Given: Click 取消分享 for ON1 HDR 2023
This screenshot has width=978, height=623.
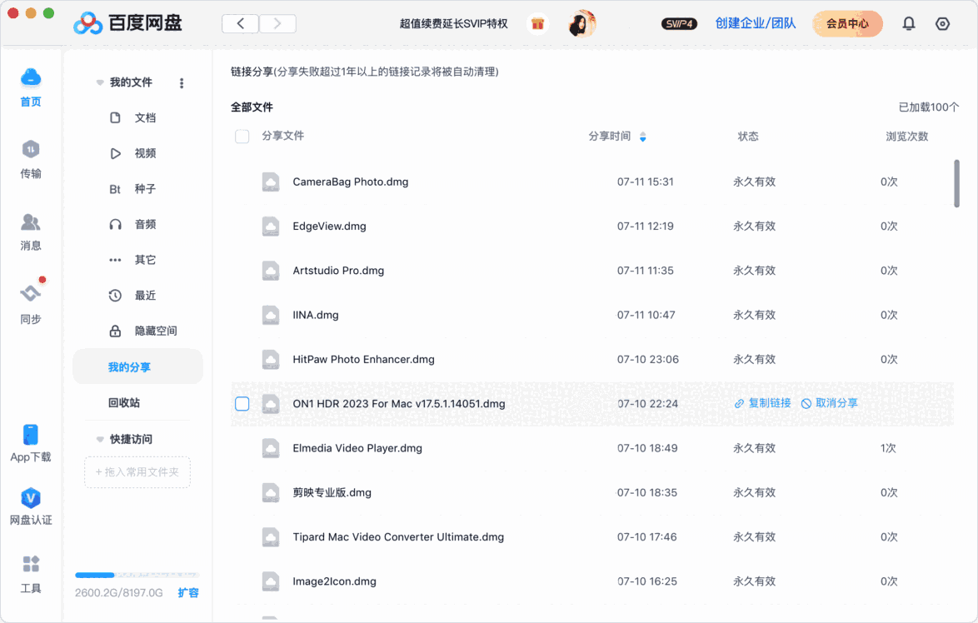Looking at the screenshot, I should point(830,403).
